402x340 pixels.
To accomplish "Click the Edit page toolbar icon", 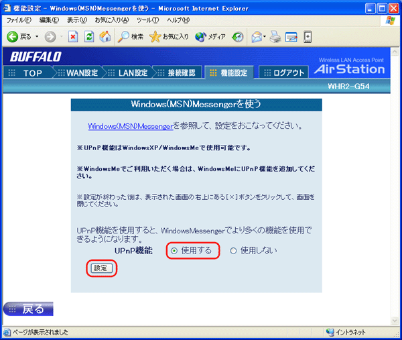I will [x=291, y=37].
